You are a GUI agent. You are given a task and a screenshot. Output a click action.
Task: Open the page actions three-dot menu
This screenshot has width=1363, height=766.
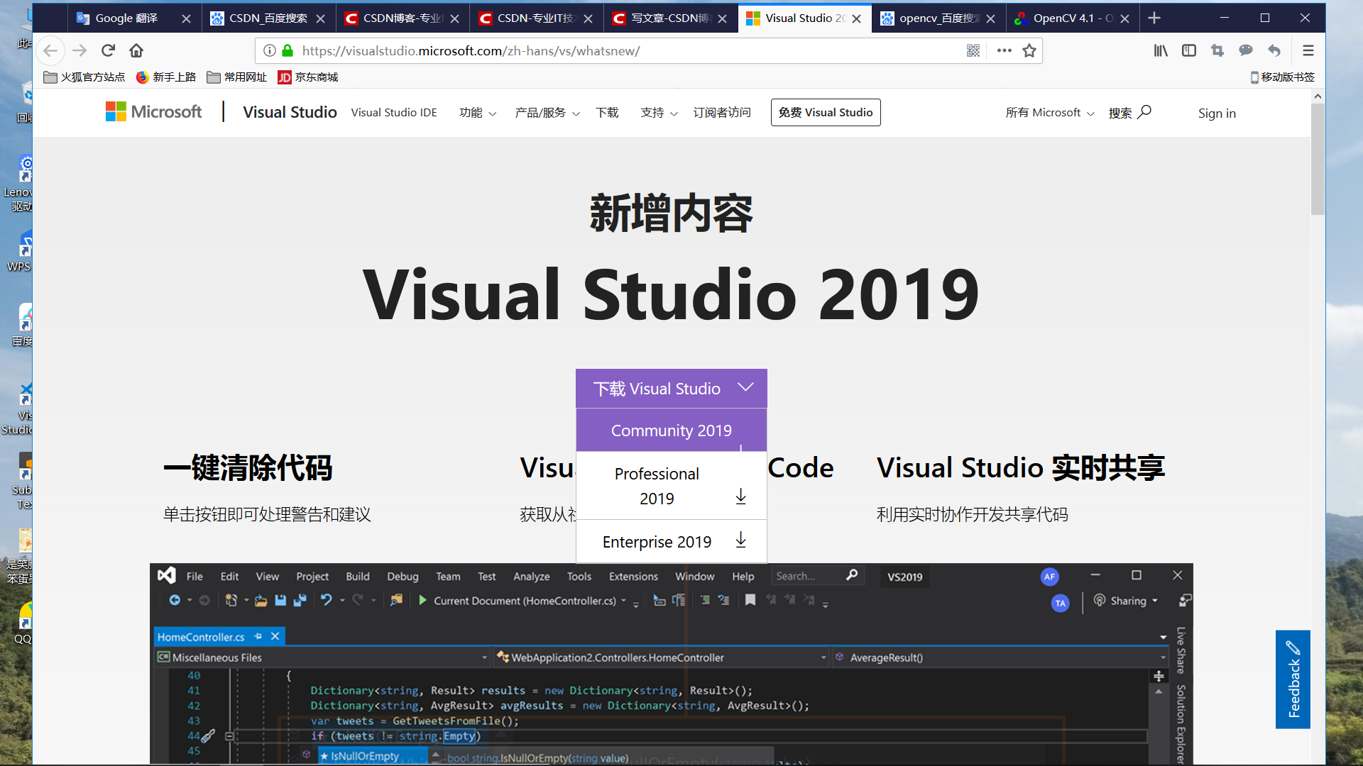1004,50
